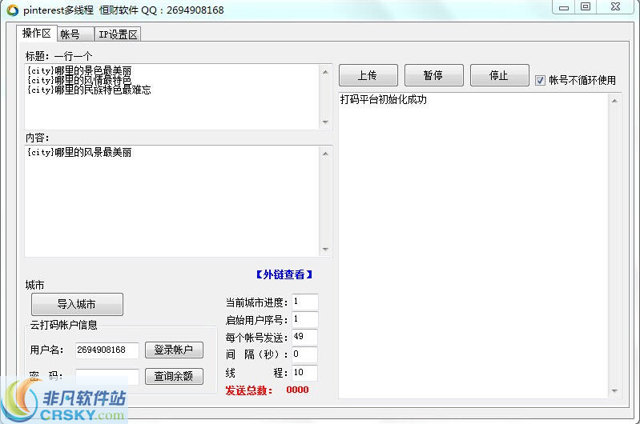Click the 停止 button
This screenshot has width=640, height=424.
click(500, 75)
